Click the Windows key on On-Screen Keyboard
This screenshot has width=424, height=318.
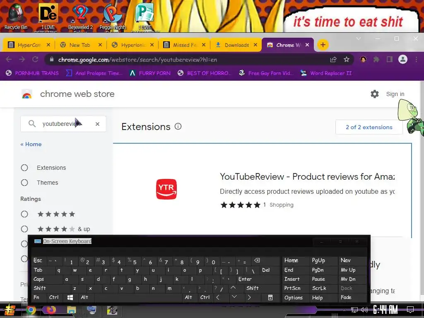tap(70, 297)
